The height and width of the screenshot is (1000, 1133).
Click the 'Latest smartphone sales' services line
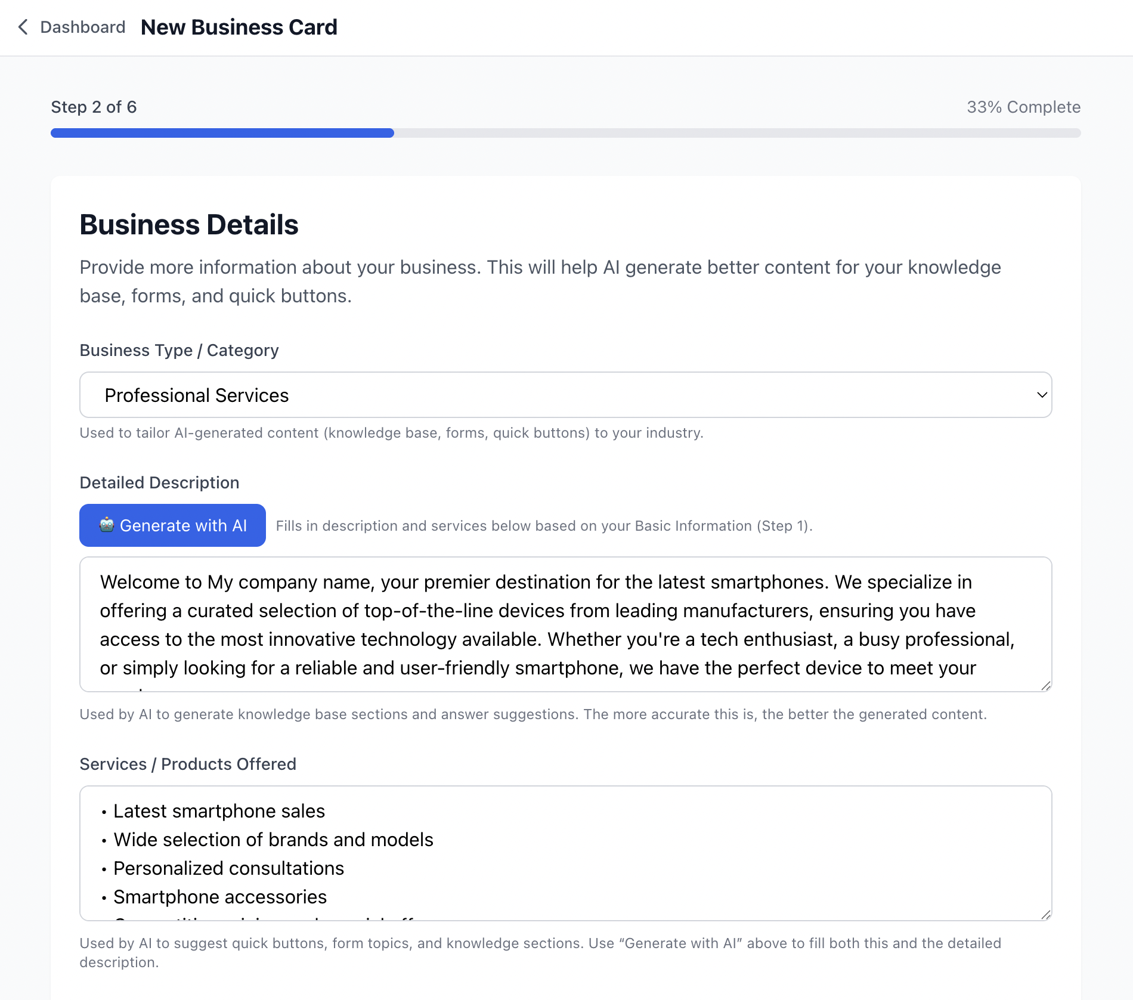(x=219, y=811)
